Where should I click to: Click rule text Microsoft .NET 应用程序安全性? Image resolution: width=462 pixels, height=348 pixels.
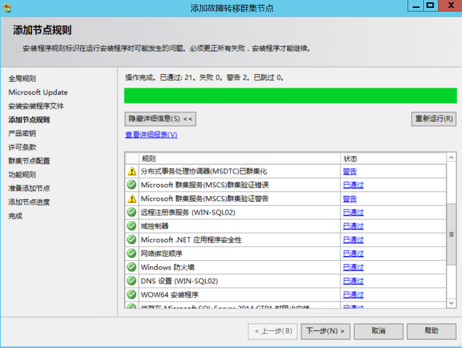[191, 240]
